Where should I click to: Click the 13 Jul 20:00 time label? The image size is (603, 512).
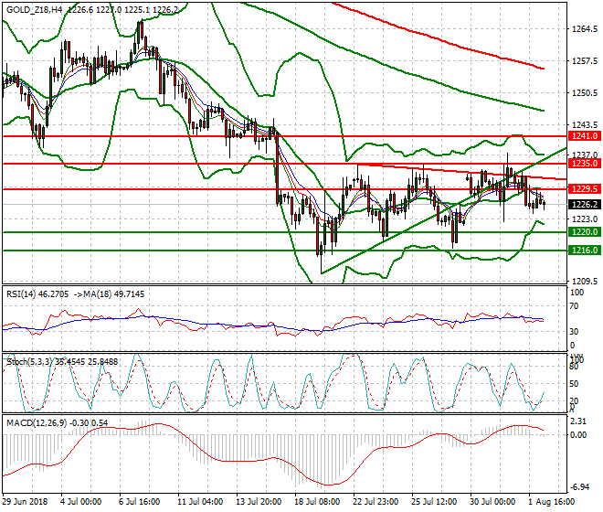259,502
